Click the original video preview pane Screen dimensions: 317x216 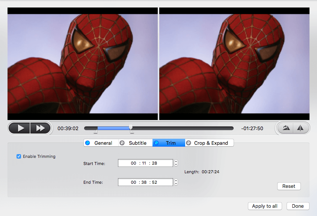coord(83,64)
